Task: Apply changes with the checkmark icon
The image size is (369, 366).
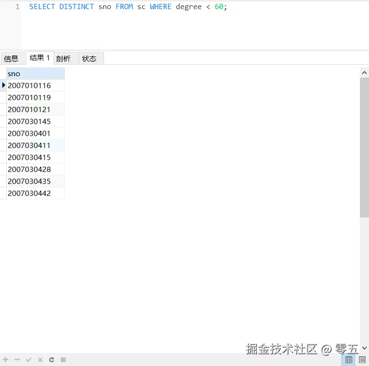Action: click(x=28, y=359)
